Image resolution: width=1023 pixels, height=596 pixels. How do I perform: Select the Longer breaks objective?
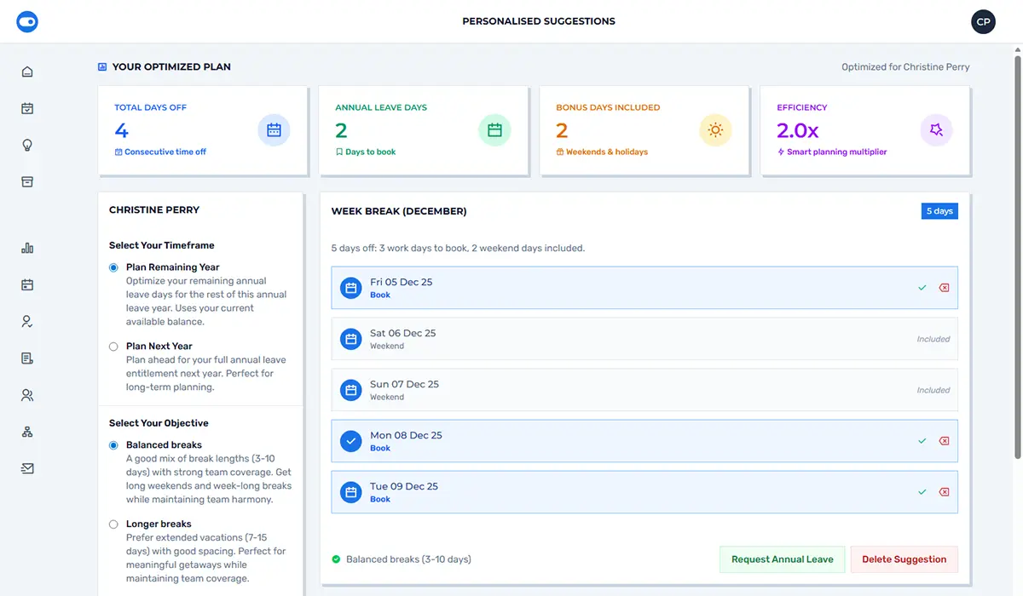[x=113, y=524]
